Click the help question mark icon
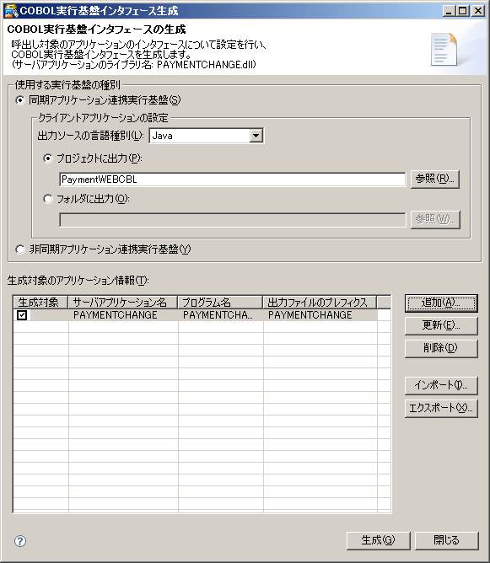 (x=20, y=541)
